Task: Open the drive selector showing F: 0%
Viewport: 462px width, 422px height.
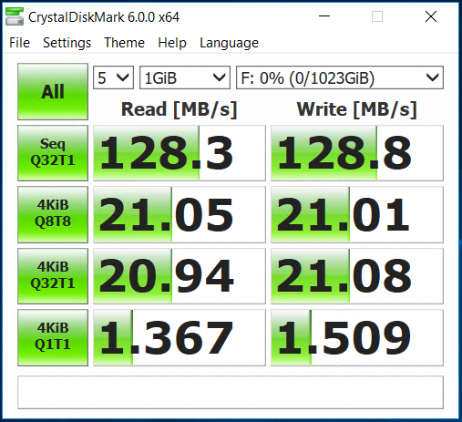Action: (340, 77)
